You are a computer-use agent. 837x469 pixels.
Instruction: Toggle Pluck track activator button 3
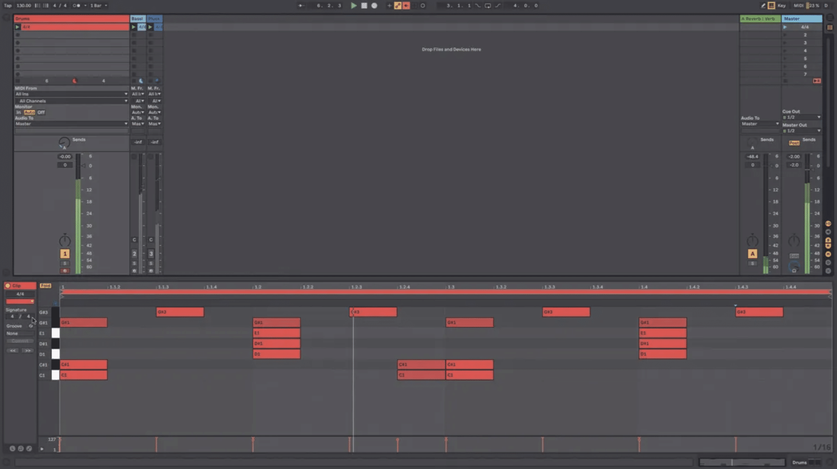click(x=151, y=254)
